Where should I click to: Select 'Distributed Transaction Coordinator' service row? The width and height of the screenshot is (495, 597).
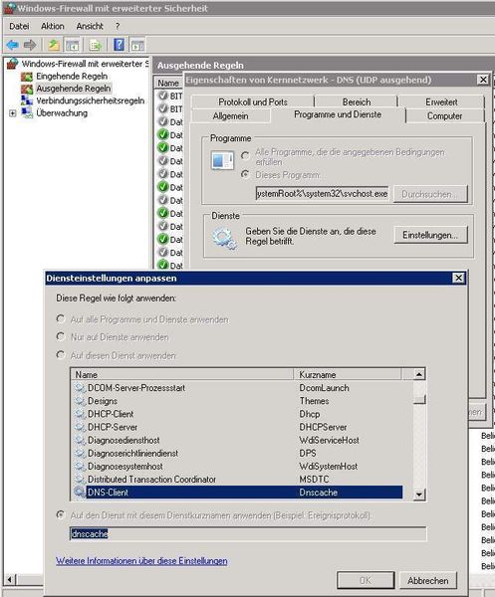[x=237, y=479]
